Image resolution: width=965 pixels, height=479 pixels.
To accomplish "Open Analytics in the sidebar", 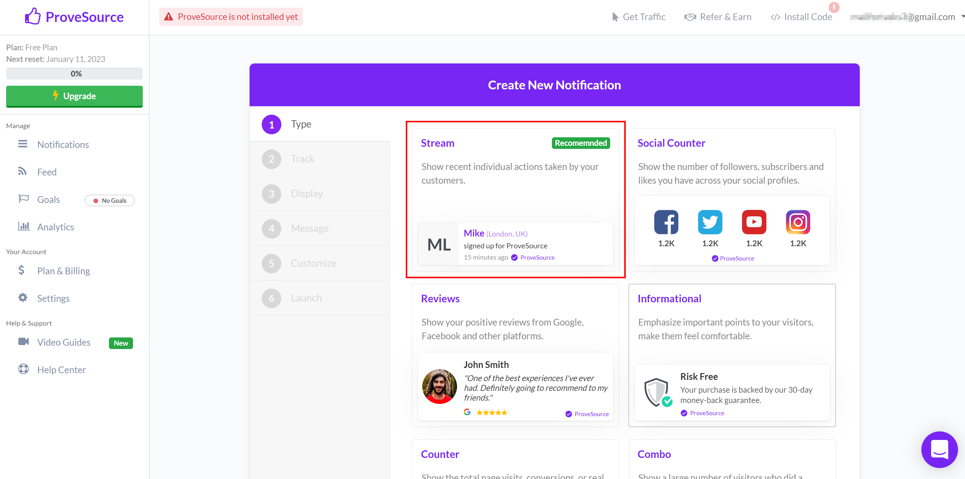I will tap(56, 227).
